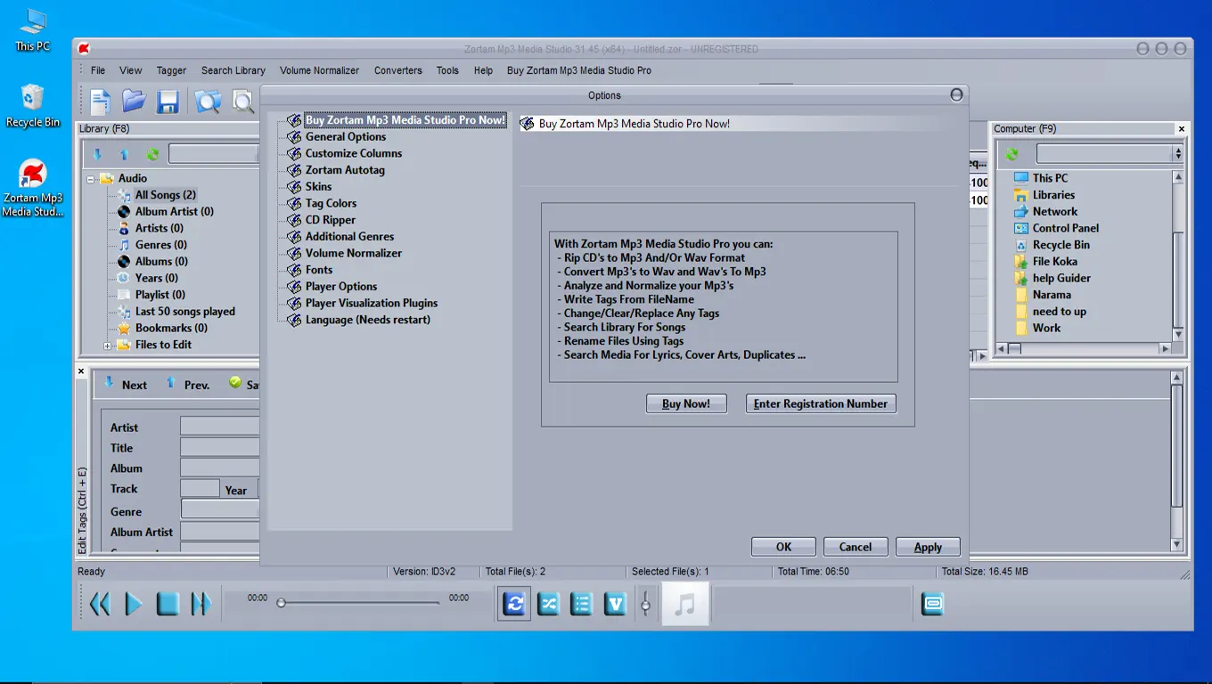Open the Volume Normalizer menu
This screenshot has width=1212, height=684.
pyautogui.click(x=319, y=70)
